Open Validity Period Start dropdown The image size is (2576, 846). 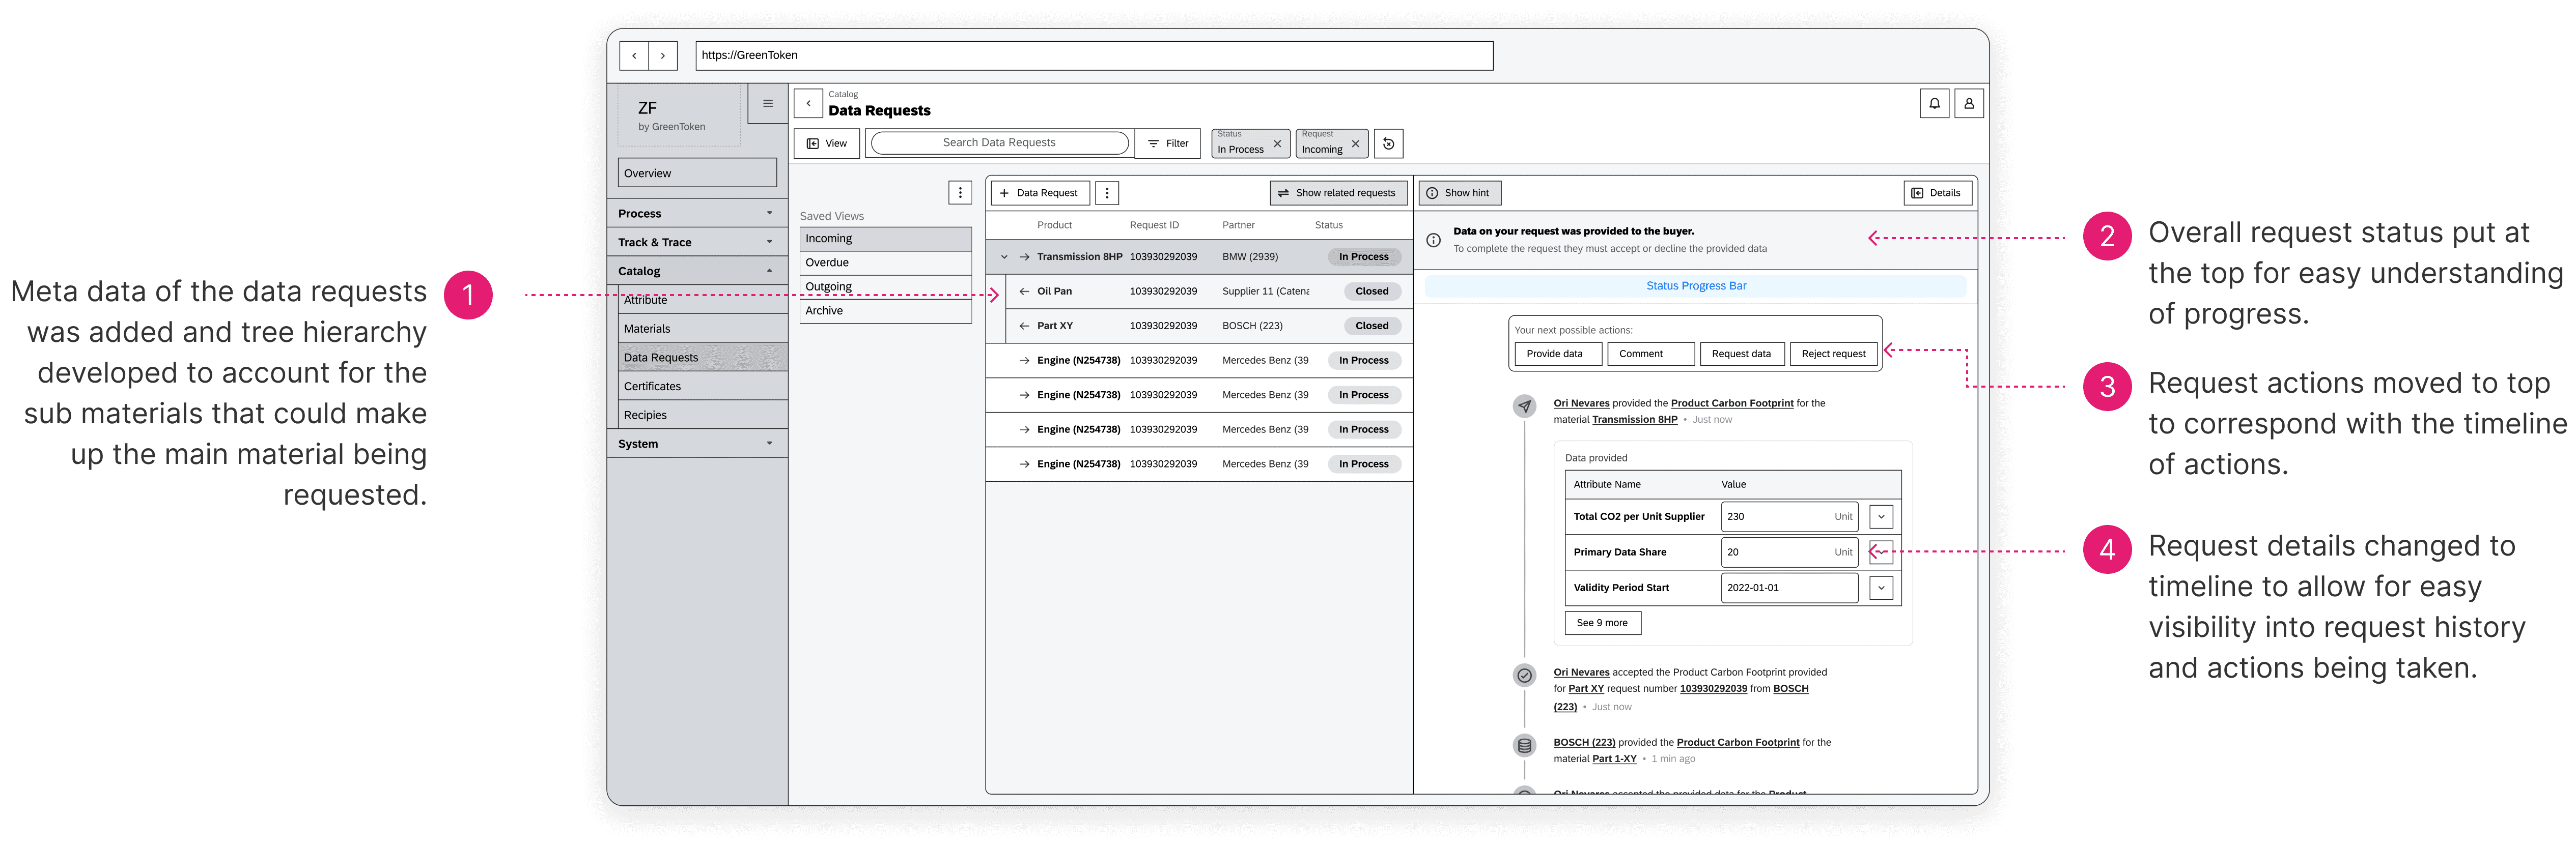pyautogui.click(x=1881, y=588)
